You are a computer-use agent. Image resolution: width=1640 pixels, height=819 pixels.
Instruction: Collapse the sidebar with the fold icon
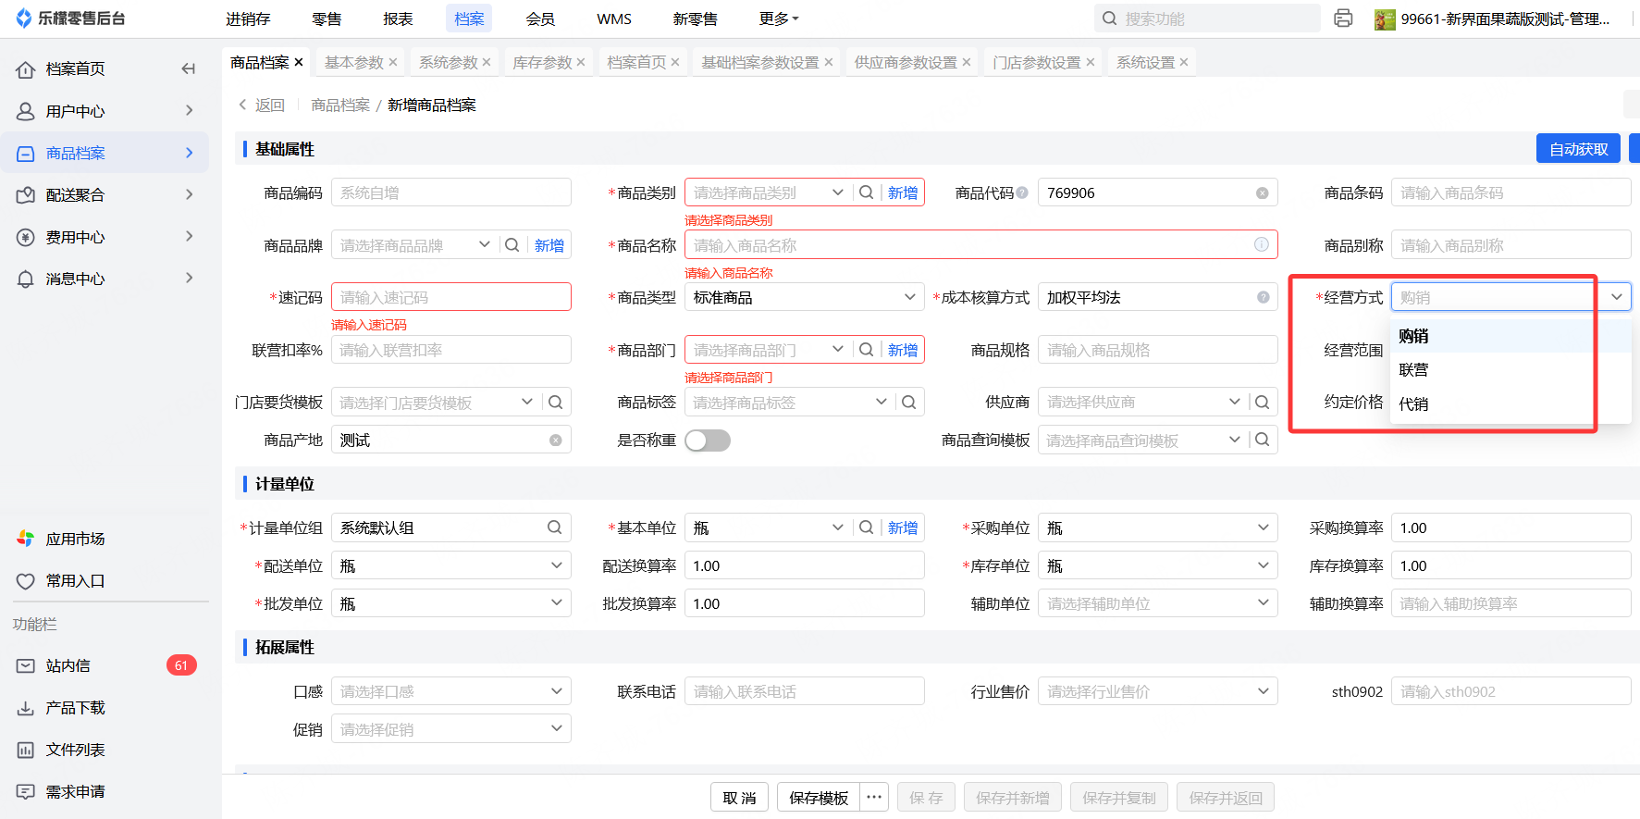coord(189,68)
